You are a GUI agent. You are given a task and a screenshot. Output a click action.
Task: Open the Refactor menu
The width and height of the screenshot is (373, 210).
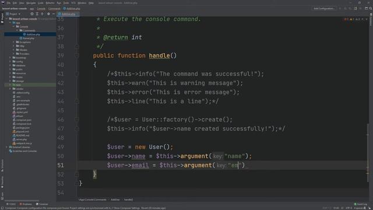pyautogui.click(x=50, y=3)
